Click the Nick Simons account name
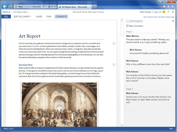This screenshot has height=132, width=177. [145, 12]
